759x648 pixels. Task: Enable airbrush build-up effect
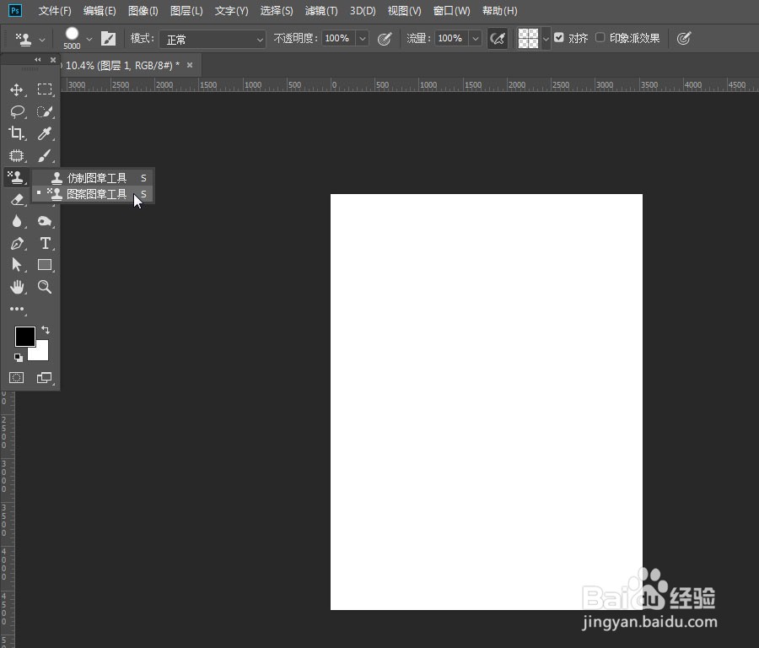[x=498, y=38]
